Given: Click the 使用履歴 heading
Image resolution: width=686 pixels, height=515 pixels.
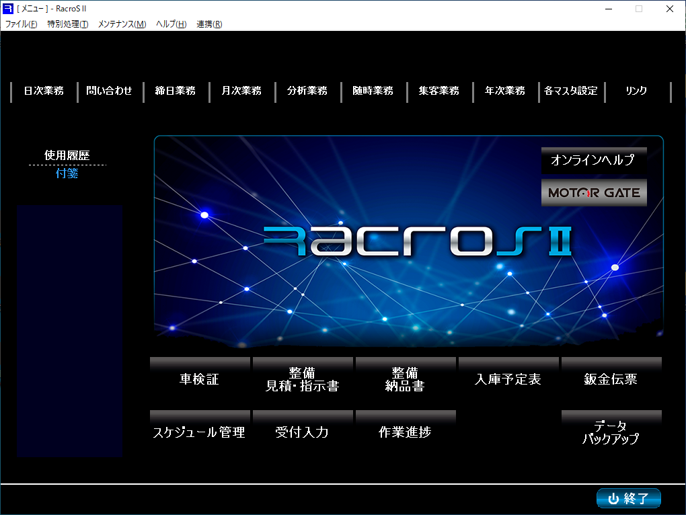Looking at the screenshot, I should (67, 155).
